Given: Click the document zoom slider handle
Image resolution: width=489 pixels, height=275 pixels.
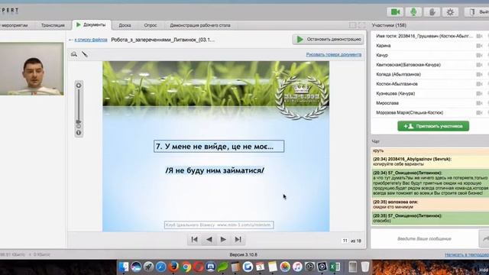Looking at the screenshot, I should point(79,122).
